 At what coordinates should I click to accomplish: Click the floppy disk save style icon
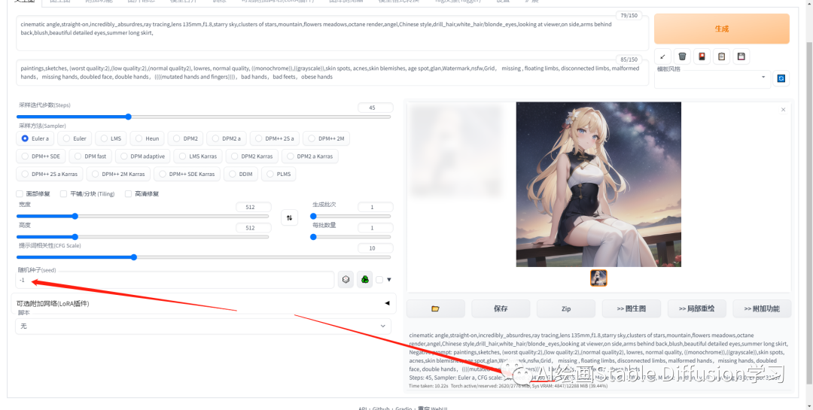point(741,56)
